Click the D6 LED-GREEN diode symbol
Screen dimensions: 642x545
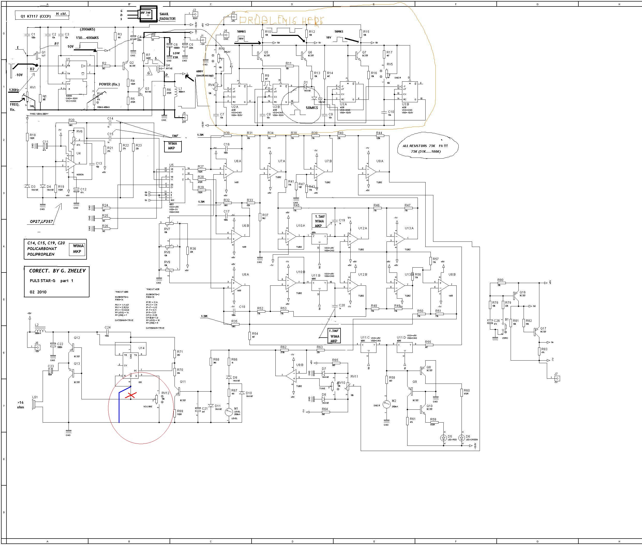tap(462, 438)
